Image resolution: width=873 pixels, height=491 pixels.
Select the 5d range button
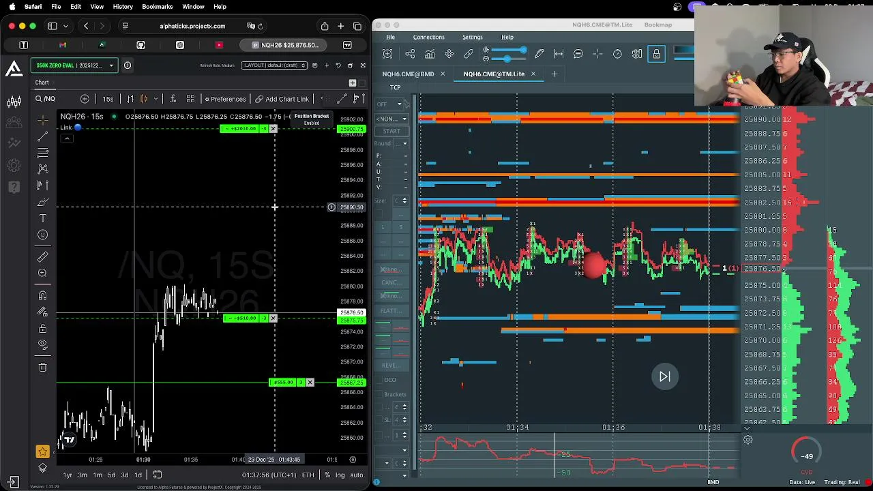111,475
